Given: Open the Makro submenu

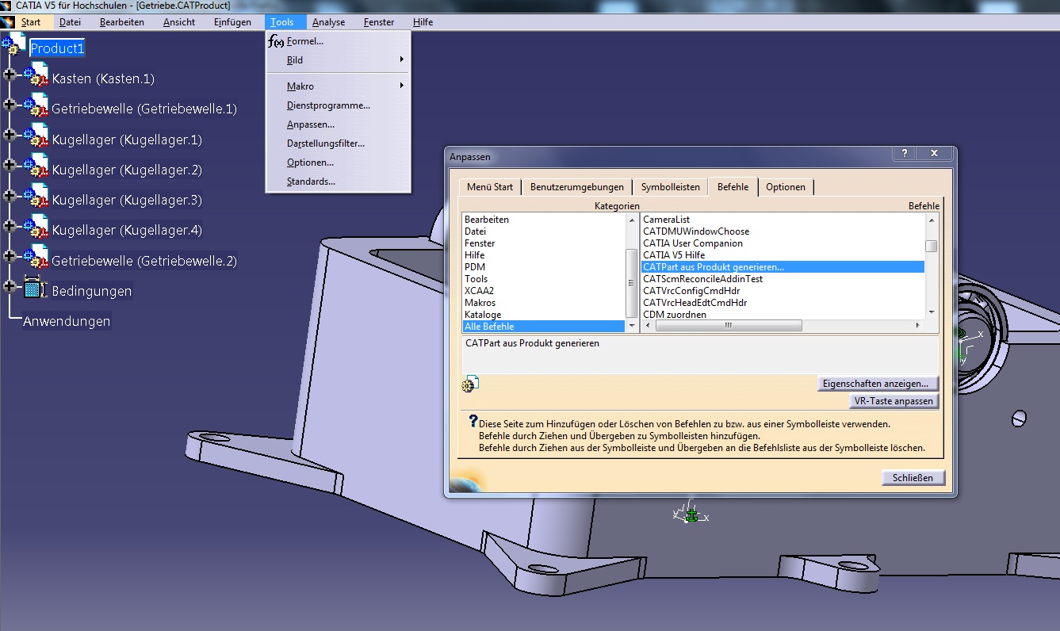Looking at the screenshot, I should tap(339, 86).
